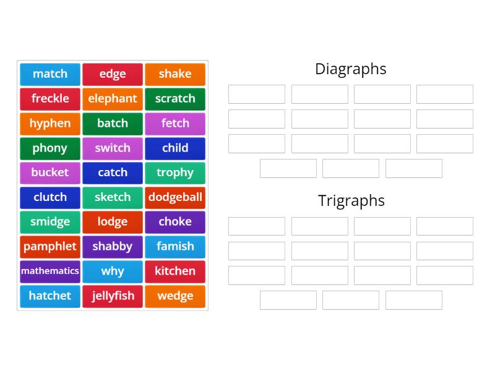
Task: Choose the 'mathematics' word tile
Action: pyautogui.click(x=49, y=271)
